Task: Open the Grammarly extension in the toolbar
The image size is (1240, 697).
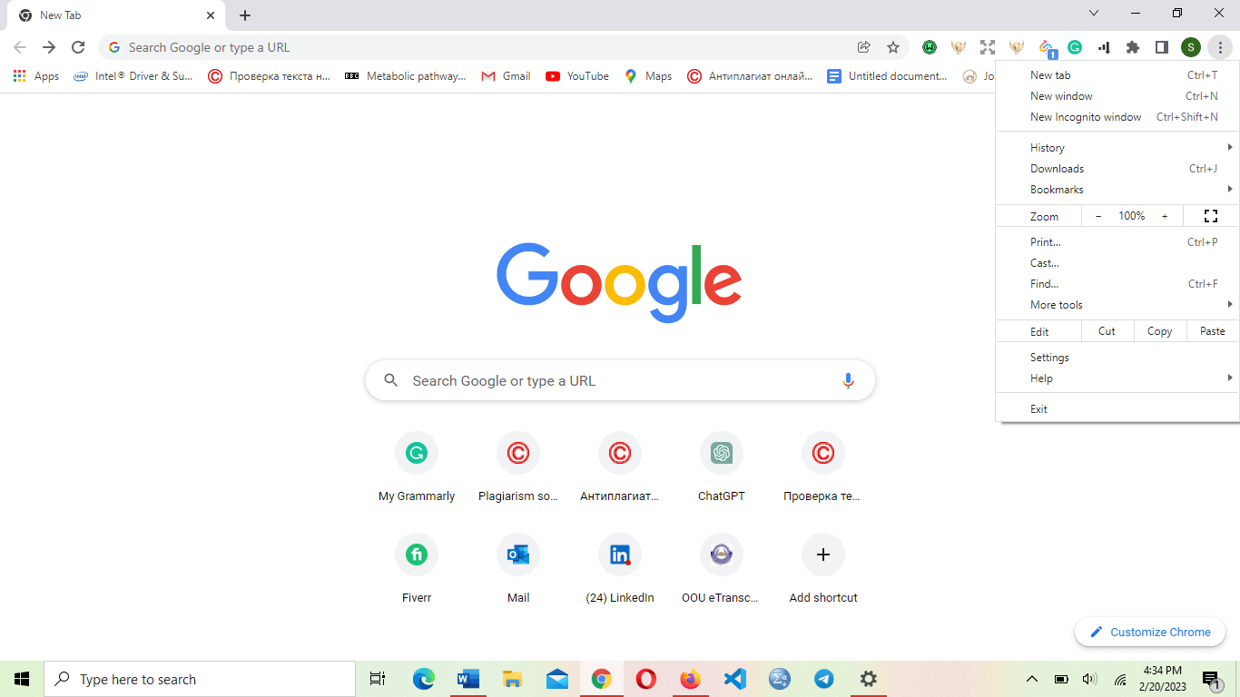Action: [x=1075, y=47]
